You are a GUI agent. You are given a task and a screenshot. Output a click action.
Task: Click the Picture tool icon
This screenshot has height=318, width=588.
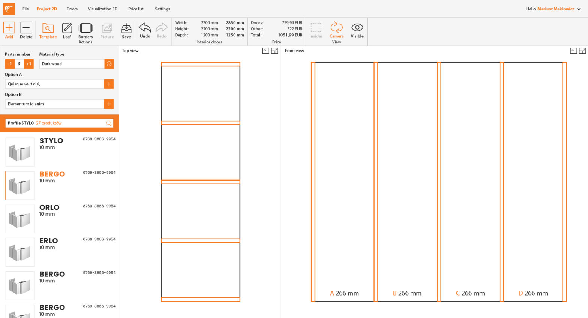[107, 28]
